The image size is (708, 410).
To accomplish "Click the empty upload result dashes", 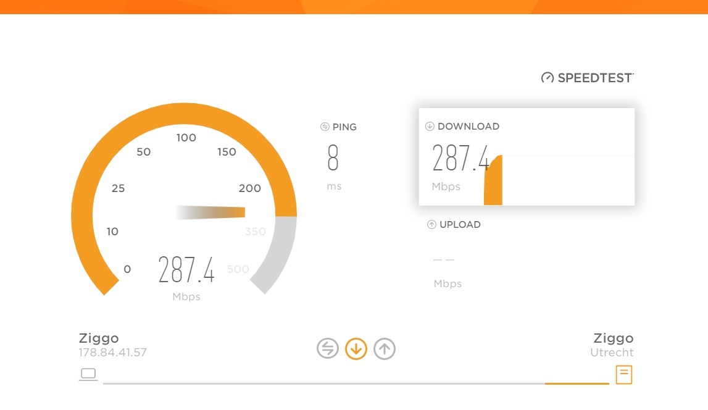I will click(x=444, y=260).
